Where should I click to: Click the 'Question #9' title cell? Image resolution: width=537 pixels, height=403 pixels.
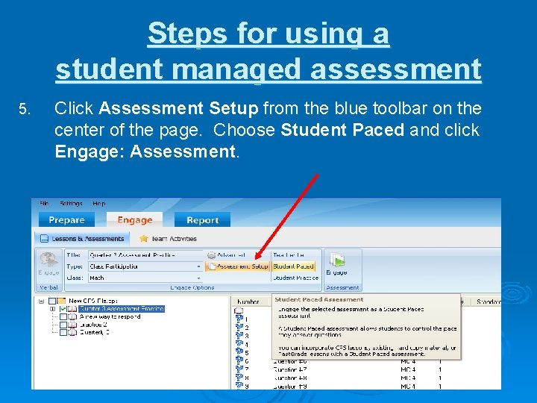click(x=290, y=387)
